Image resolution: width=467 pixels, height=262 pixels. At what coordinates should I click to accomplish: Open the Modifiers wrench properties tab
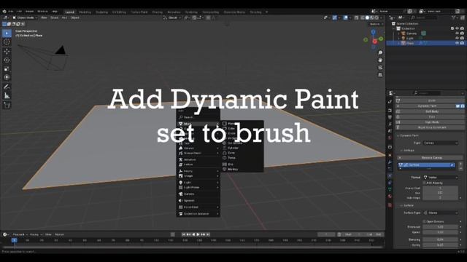[x=390, y=162]
